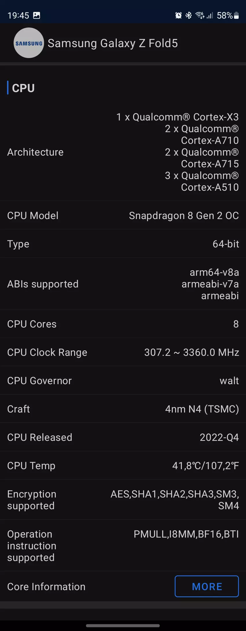Select the CPU section heading
This screenshot has height=631, width=246.
point(23,88)
